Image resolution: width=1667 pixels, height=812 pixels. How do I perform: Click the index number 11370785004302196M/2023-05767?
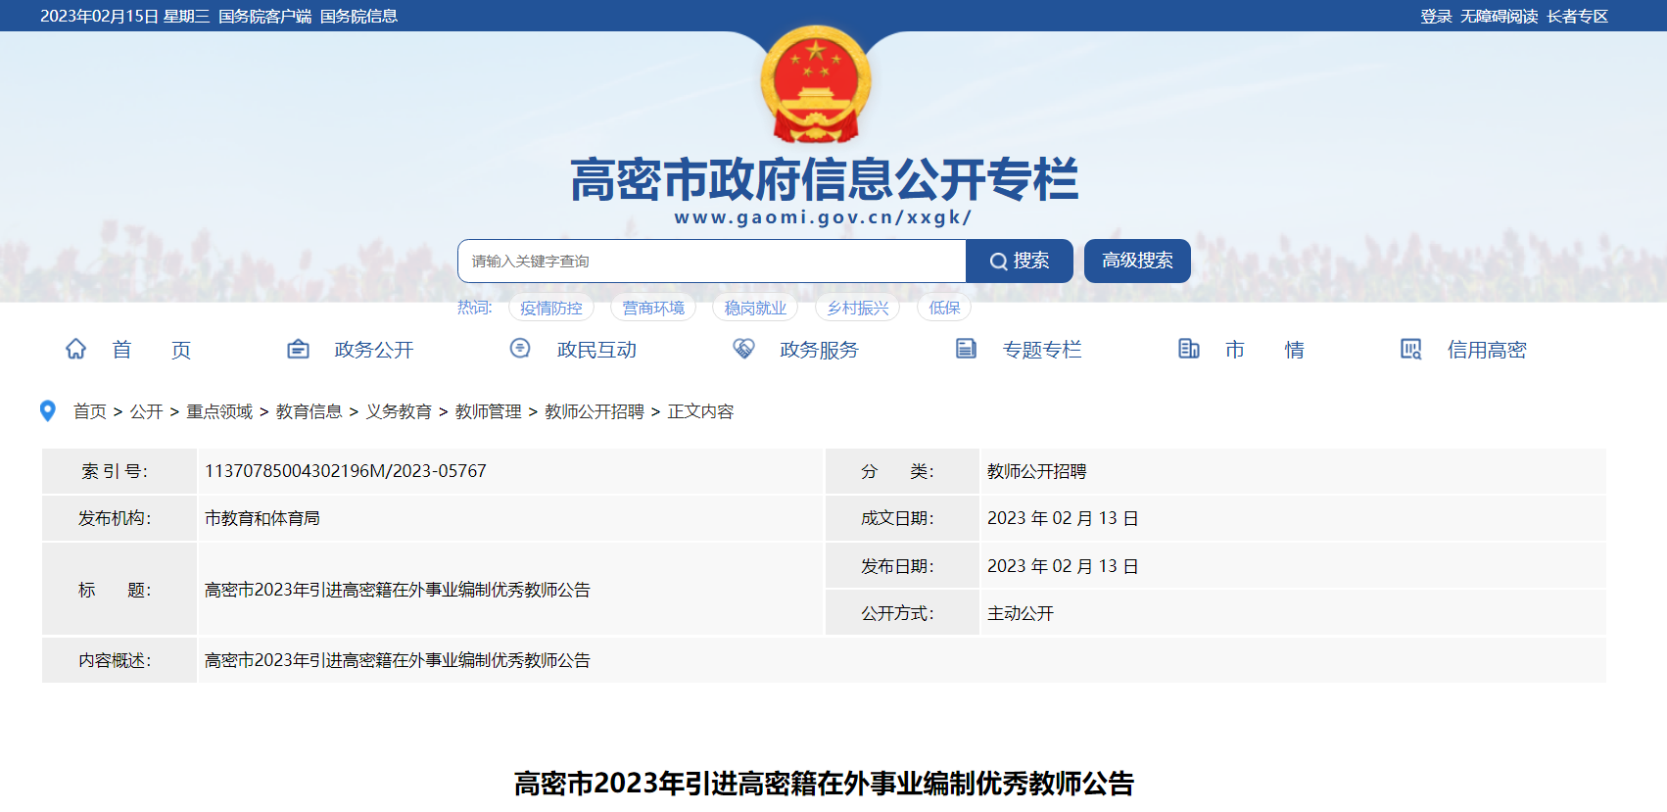pos(346,471)
